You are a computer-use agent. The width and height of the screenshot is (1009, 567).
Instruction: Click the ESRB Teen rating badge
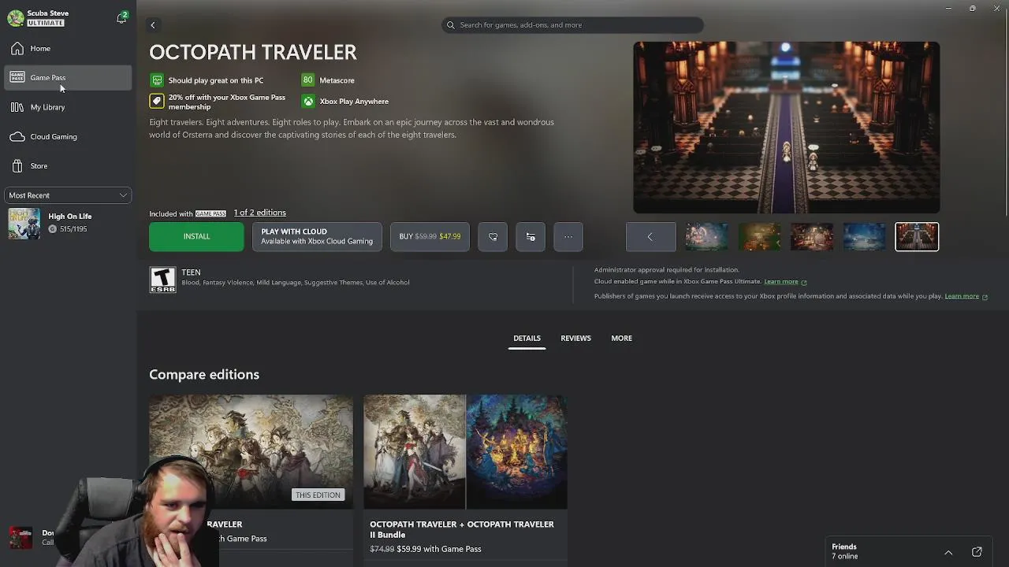tap(162, 280)
